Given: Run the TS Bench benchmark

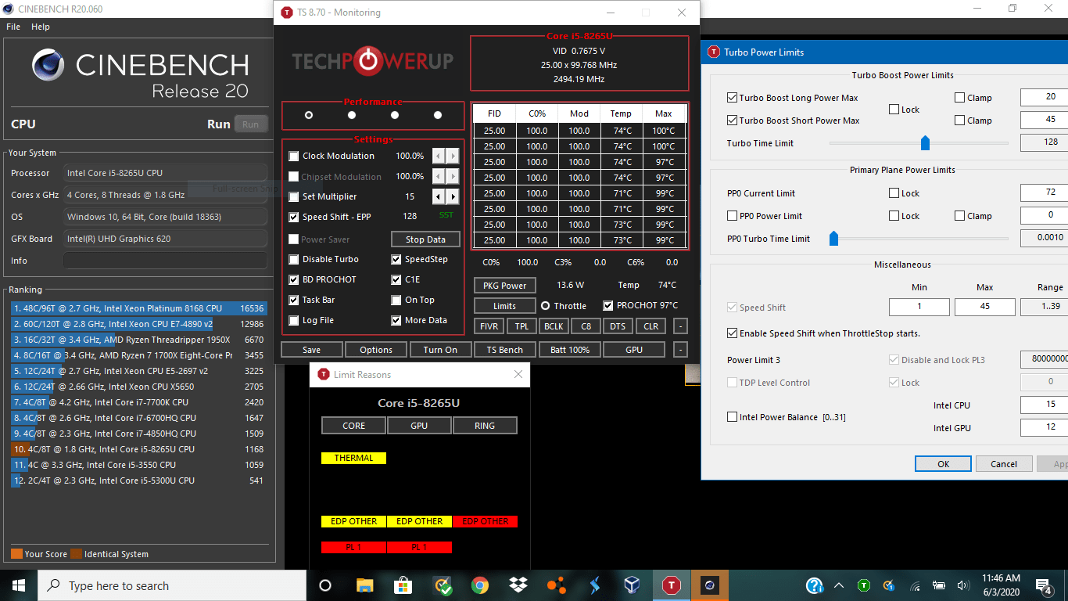Looking at the screenshot, I should click(x=504, y=349).
